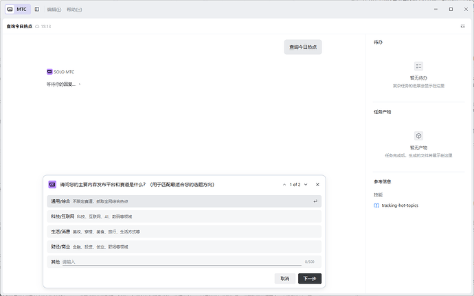The width and height of the screenshot is (474, 296).
Task: Click the 暂无待办 checklist icon
Action: click(x=418, y=66)
